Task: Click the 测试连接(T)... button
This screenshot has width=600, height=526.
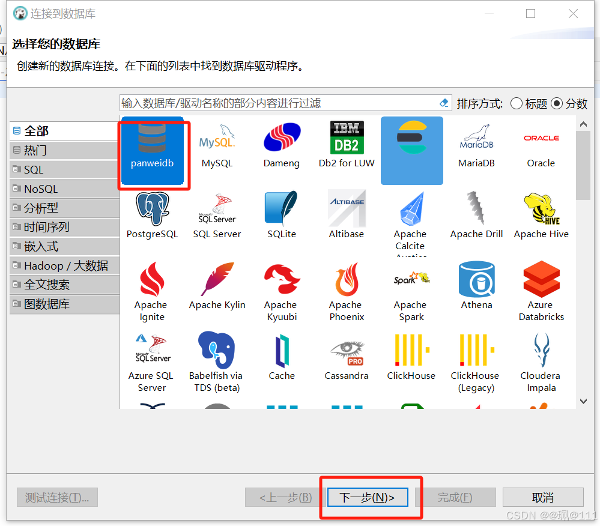Action: pos(57,497)
